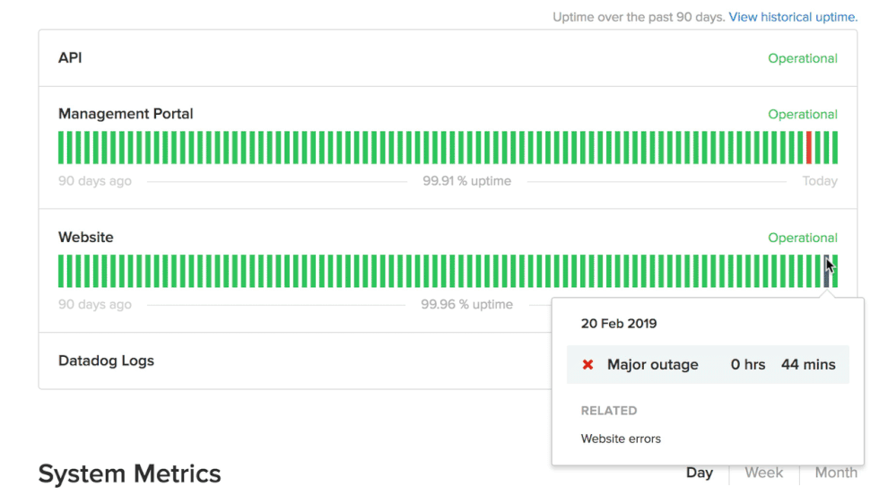
Task: Switch to Week metrics tab
Action: [764, 473]
